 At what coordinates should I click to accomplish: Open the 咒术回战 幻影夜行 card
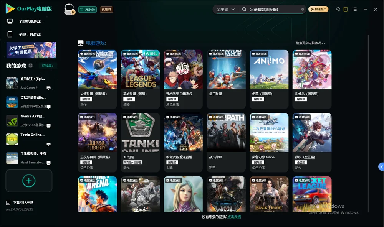183,79
